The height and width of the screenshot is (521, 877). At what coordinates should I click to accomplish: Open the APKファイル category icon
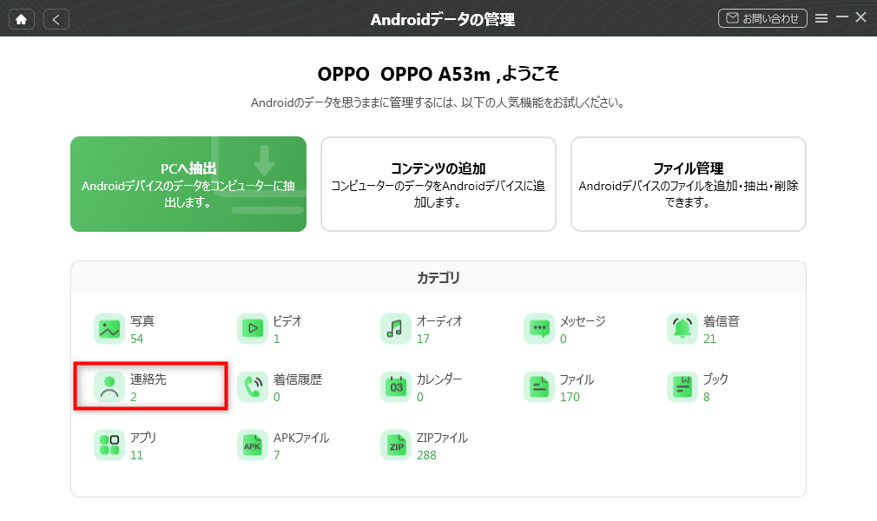tap(253, 445)
